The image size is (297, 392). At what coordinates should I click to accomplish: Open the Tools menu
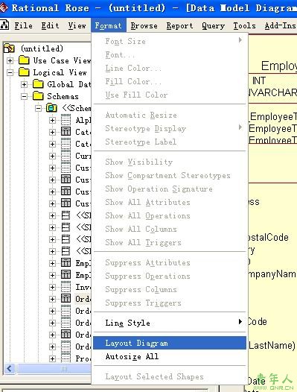tap(245, 25)
